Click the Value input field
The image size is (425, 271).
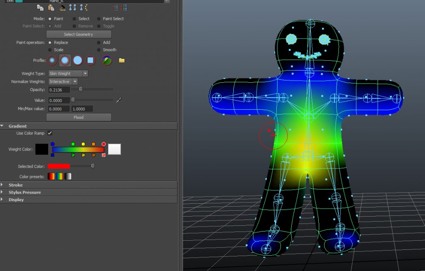pyautogui.click(x=59, y=101)
